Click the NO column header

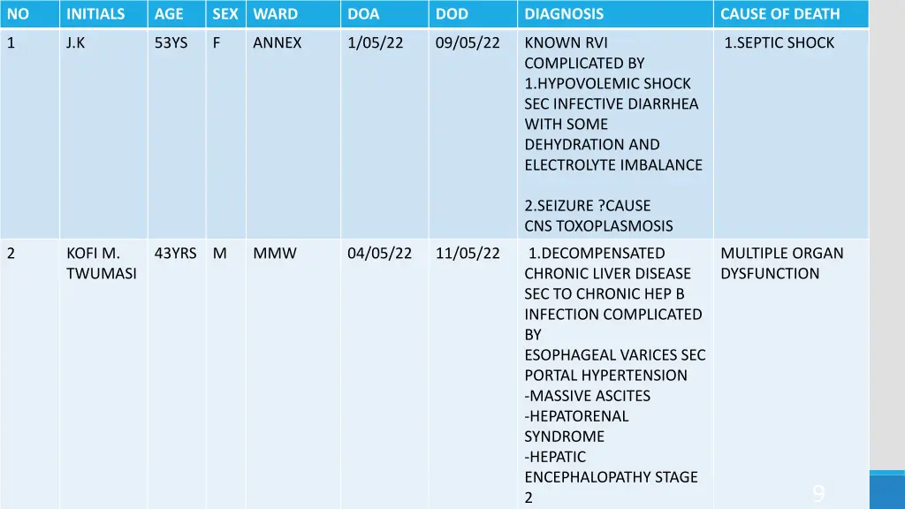pos(29,14)
